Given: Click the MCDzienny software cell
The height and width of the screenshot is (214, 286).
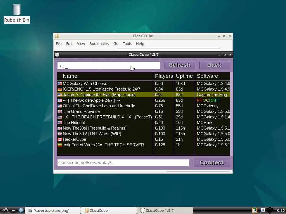Looking at the screenshot, I should [208, 106].
